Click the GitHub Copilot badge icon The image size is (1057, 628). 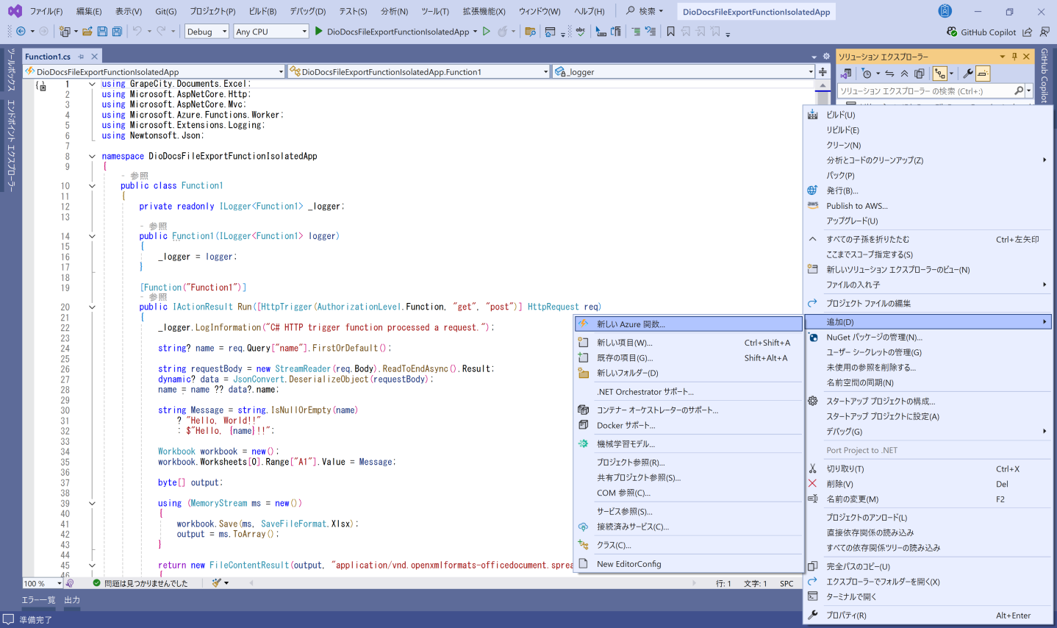pyautogui.click(x=952, y=32)
